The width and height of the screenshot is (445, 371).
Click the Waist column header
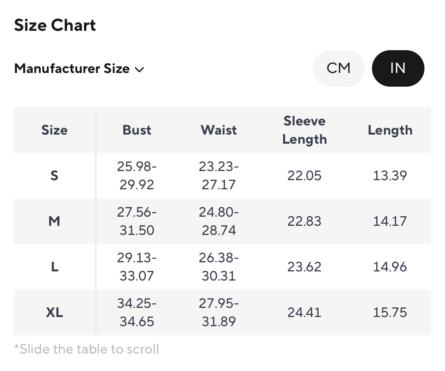click(x=219, y=130)
